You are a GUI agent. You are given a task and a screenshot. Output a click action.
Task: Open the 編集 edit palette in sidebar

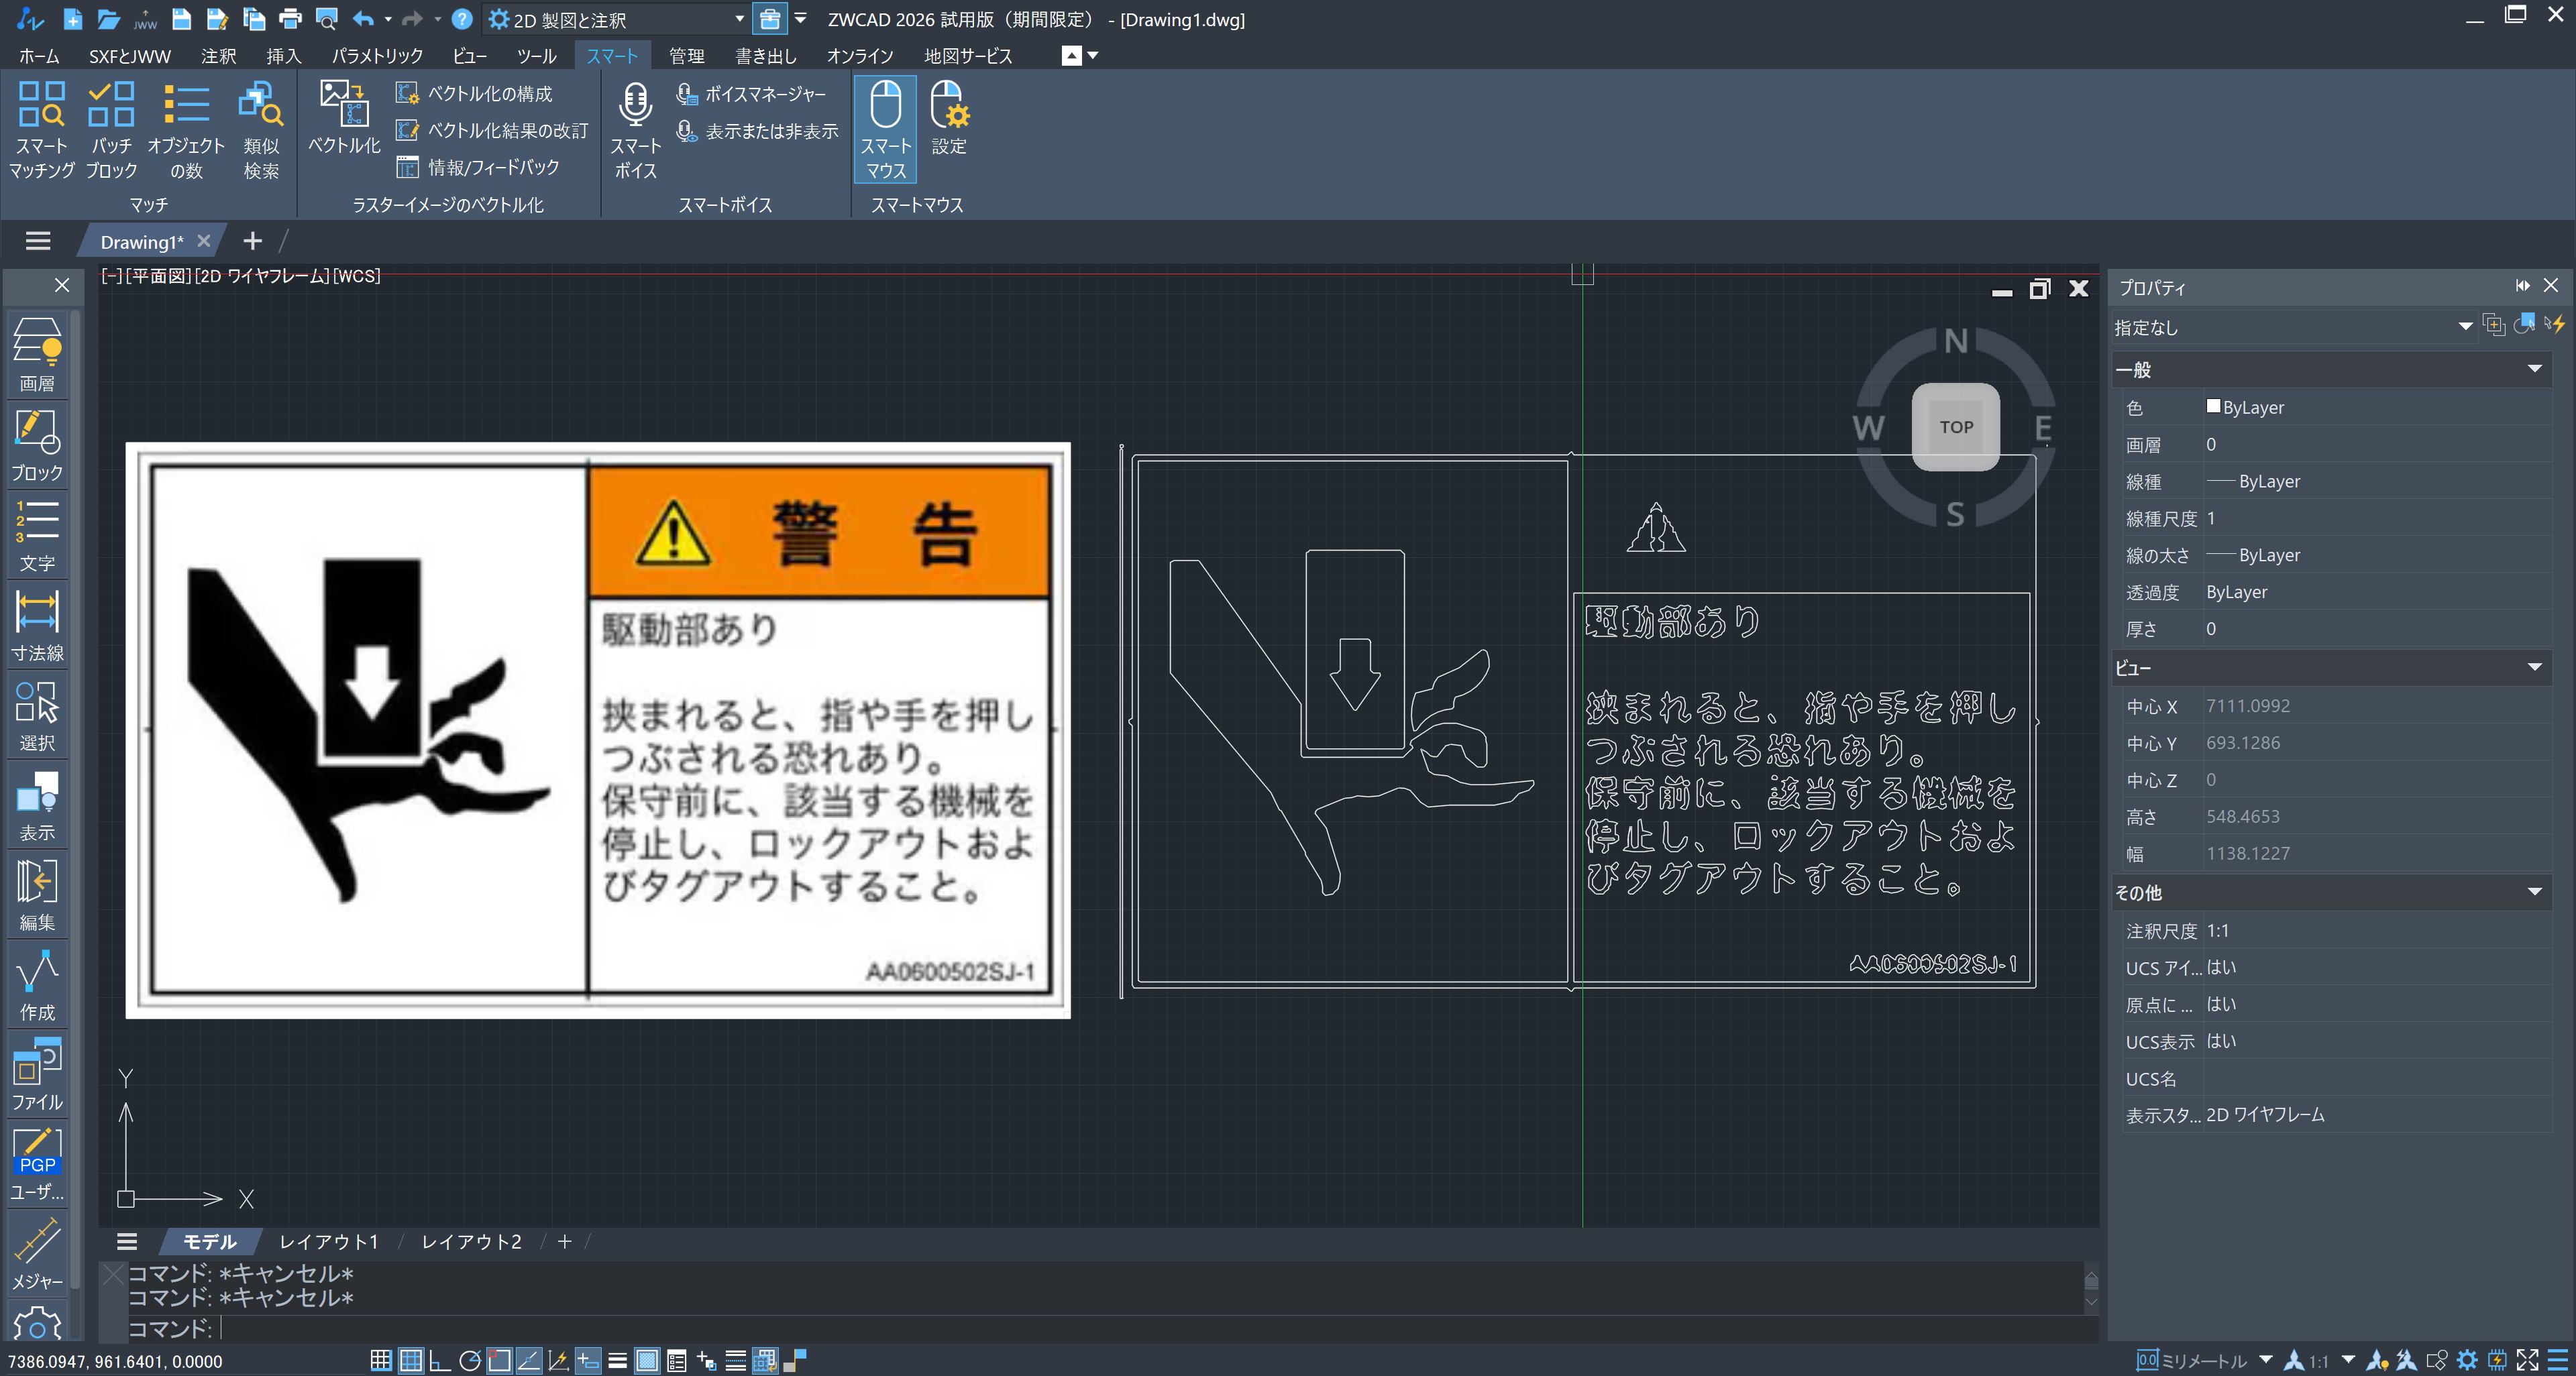click(x=38, y=895)
